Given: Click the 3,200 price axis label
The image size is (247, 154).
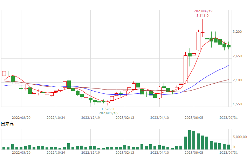Looking at the screenshot, I should point(237,32).
